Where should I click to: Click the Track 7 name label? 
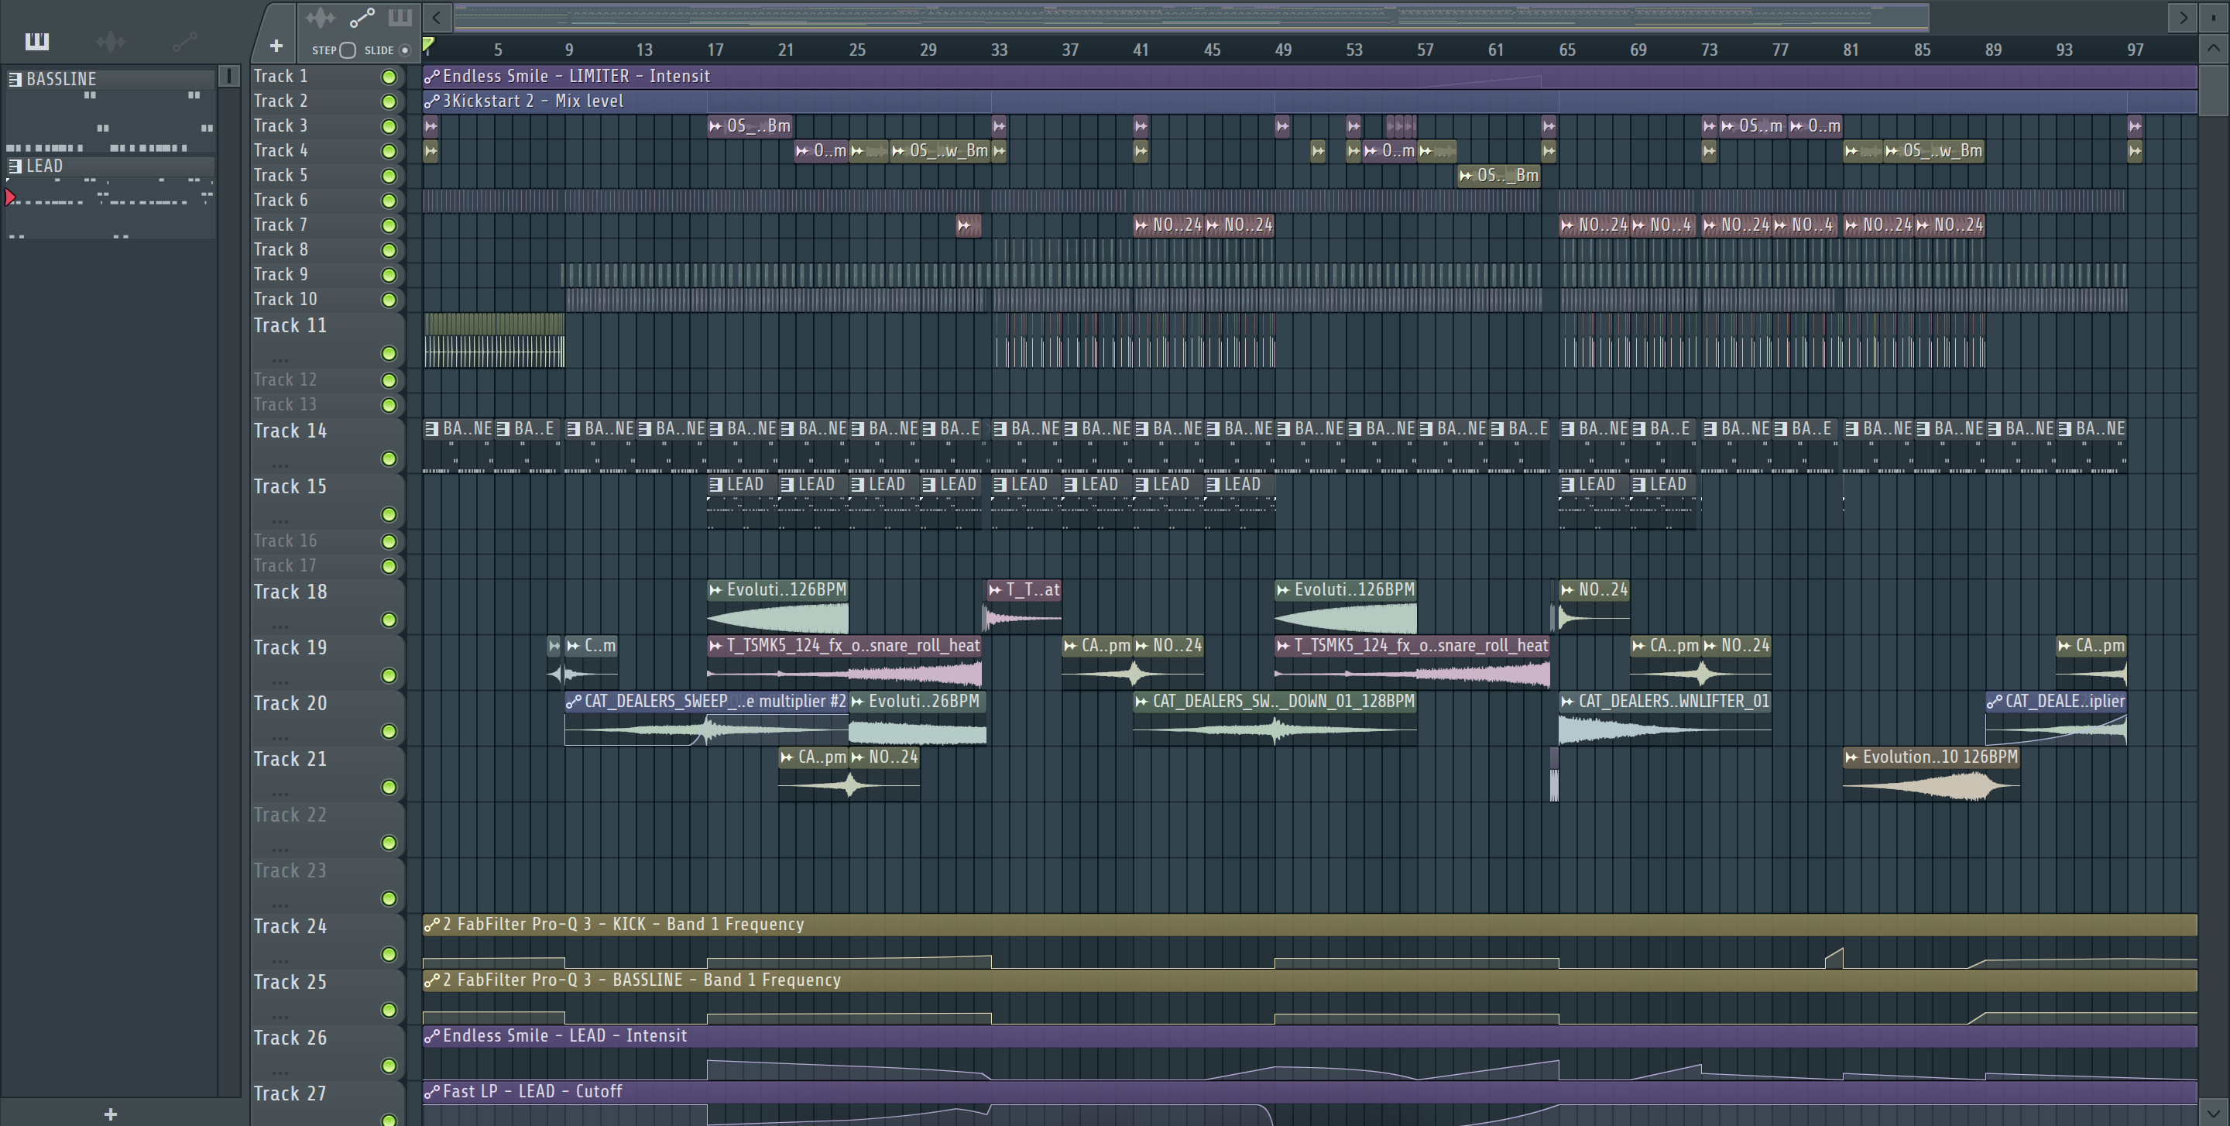[x=280, y=225]
